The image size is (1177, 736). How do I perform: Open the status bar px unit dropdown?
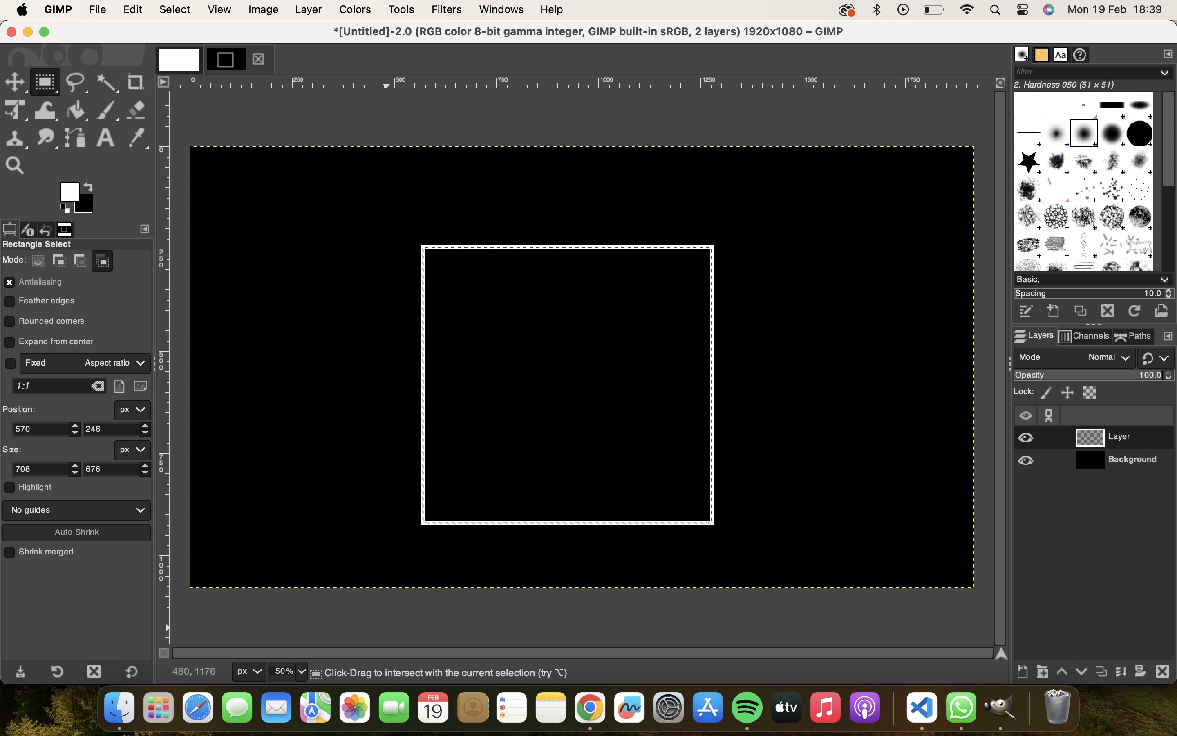(249, 672)
